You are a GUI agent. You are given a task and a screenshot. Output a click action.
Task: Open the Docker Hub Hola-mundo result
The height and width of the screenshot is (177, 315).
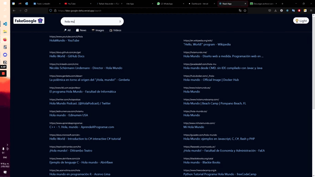pos(211,80)
